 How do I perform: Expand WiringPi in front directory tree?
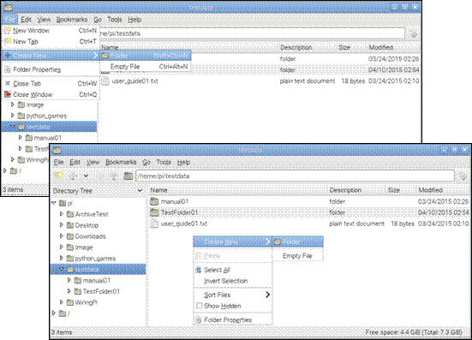62,302
